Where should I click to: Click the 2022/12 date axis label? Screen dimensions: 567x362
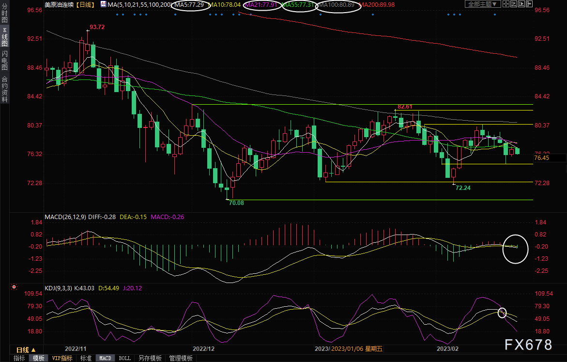pyautogui.click(x=203, y=348)
